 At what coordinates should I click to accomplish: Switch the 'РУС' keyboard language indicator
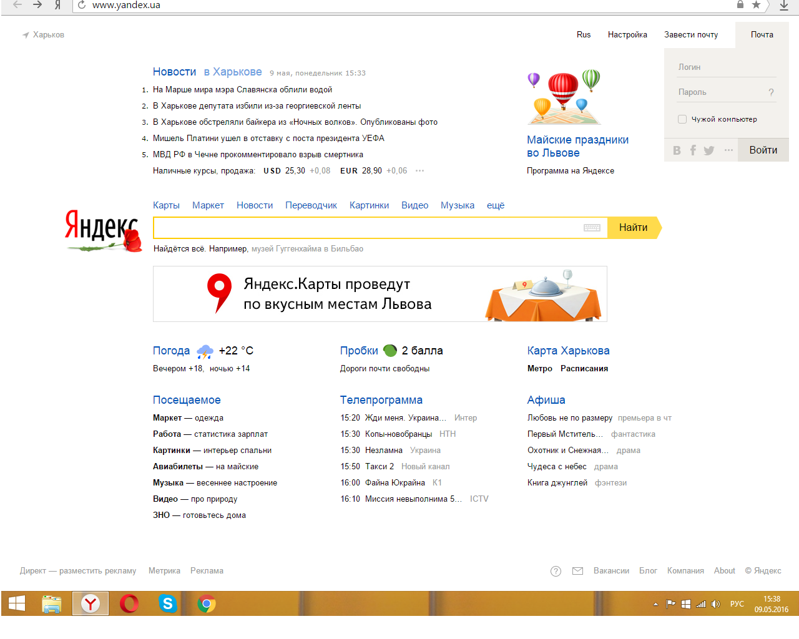point(737,604)
